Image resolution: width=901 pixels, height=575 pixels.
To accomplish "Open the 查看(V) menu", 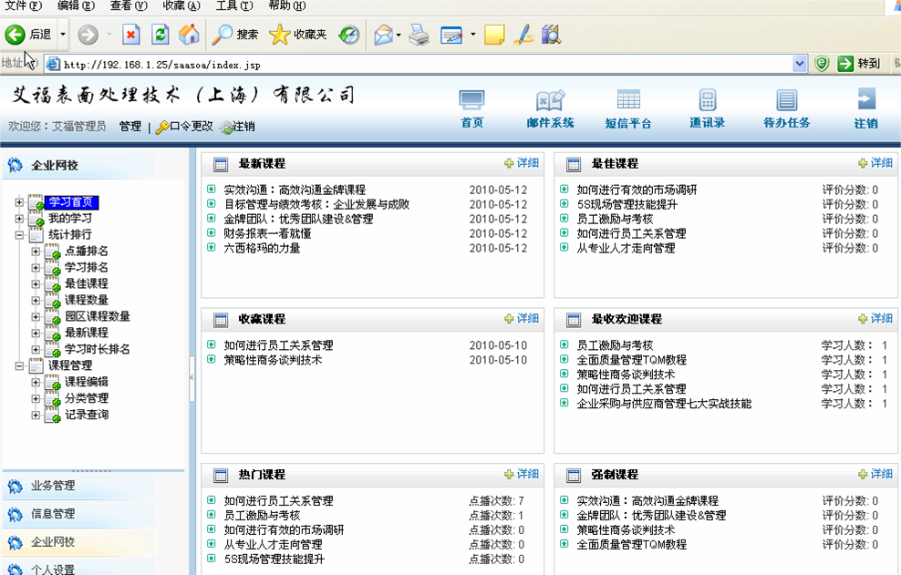I will 129,5.
